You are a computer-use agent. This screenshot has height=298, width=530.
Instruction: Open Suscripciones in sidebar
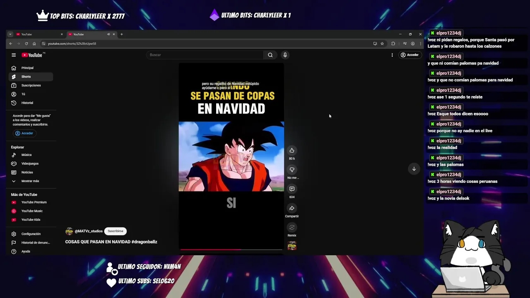coord(31,85)
